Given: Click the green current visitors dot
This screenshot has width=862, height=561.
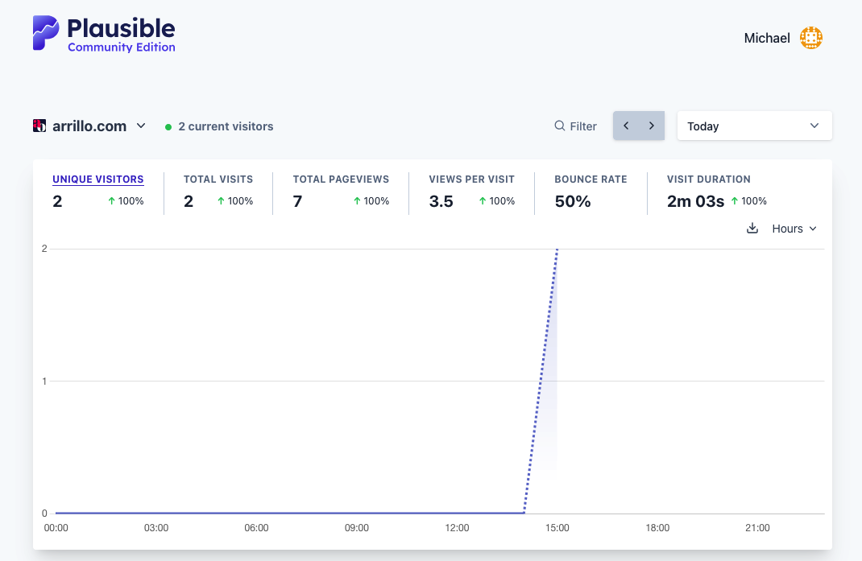Looking at the screenshot, I should tap(168, 127).
